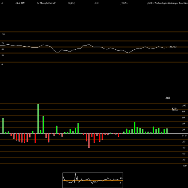Click the last green bar in MR histogram
The width and height of the screenshot is (188, 188).
tap(167, 131)
